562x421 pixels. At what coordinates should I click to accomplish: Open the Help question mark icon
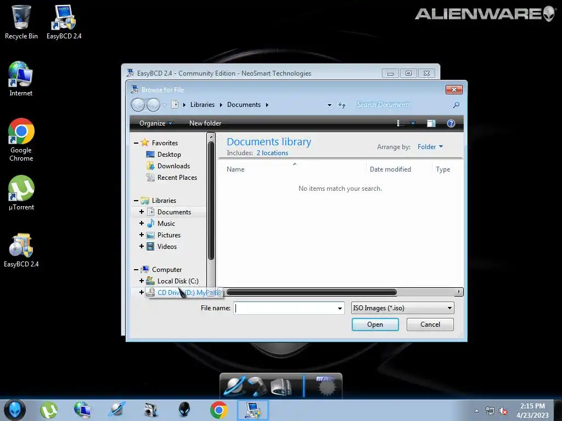click(x=451, y=123)
